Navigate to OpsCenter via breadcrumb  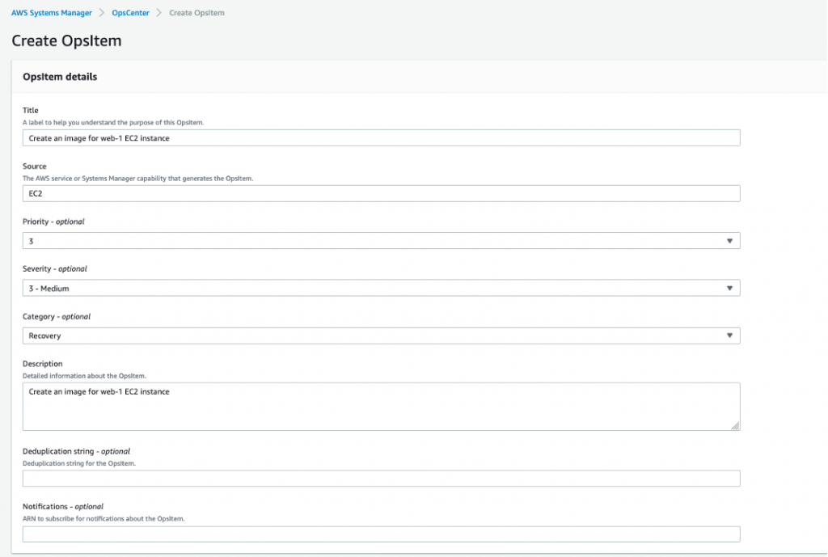click(x=131, y=12)
